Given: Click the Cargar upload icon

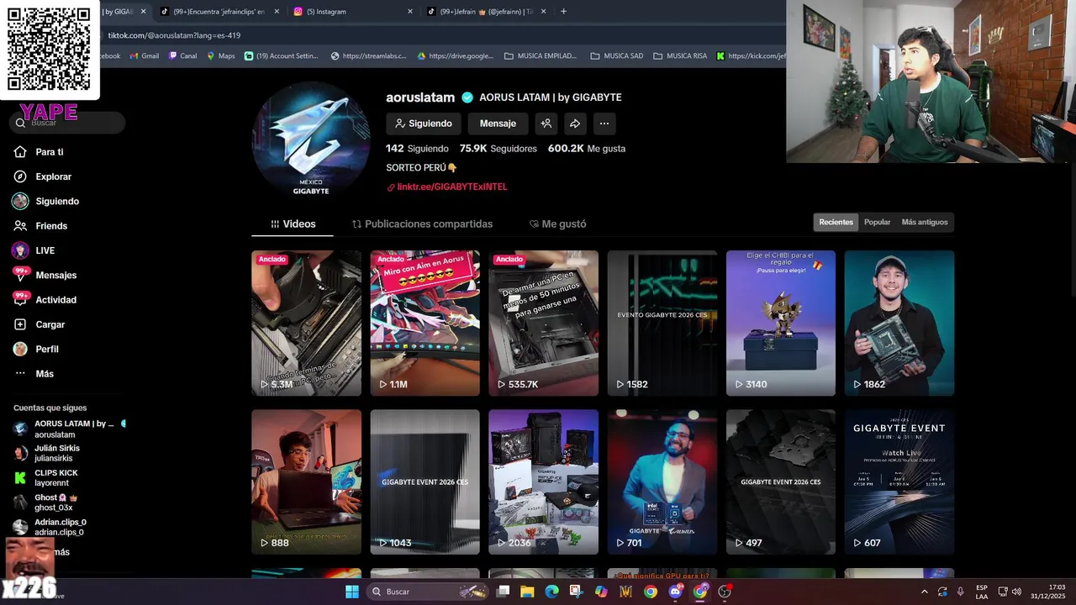Looking at the screenshot, I should tap(20, 324).
